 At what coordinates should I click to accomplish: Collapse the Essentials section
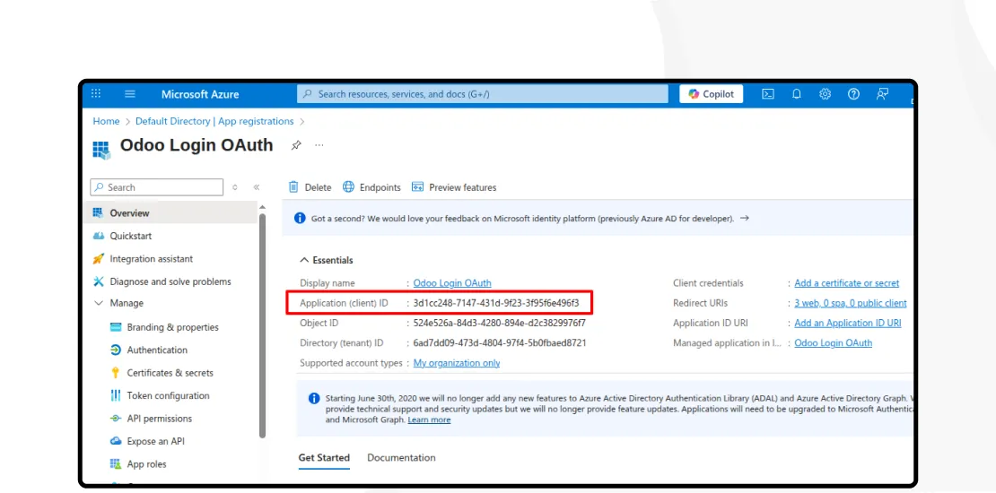click(304, 260)
